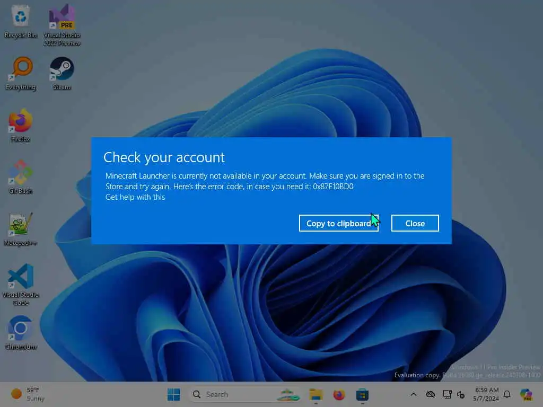Open the weather widget showing 59°F Sunny
The width and height of the screenshot is (543, 407).
click(x=28, y=394)
